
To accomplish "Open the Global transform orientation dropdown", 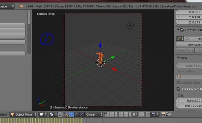I will point(94,114).
